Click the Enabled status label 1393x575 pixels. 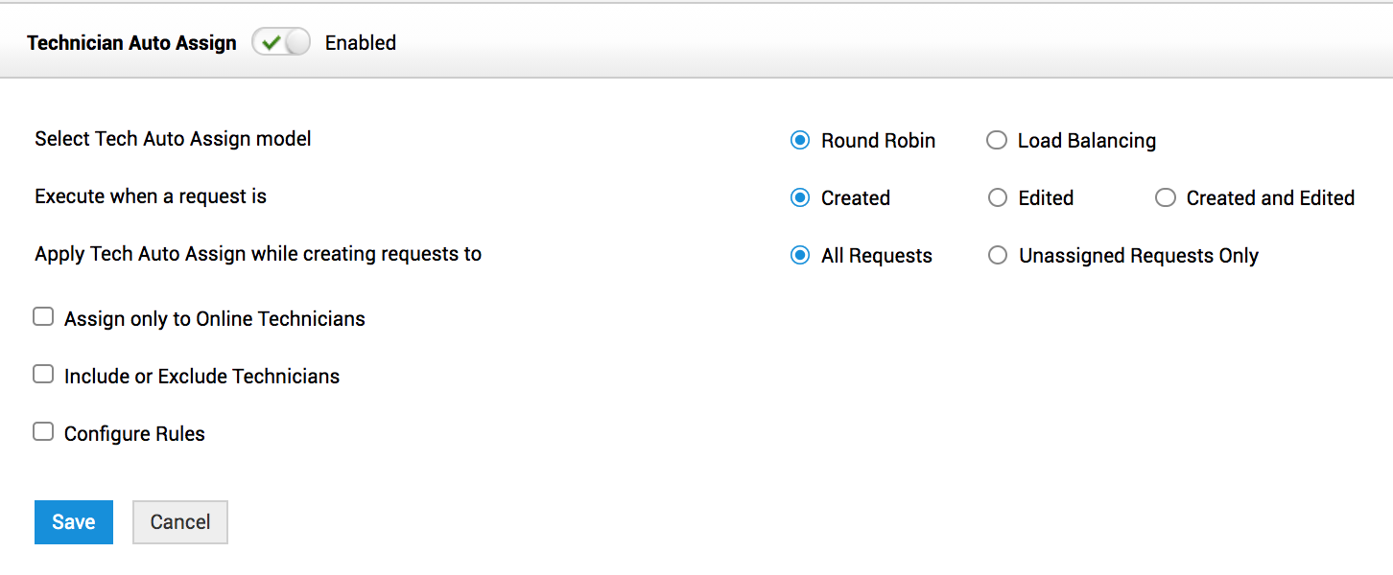click(361, 43)
